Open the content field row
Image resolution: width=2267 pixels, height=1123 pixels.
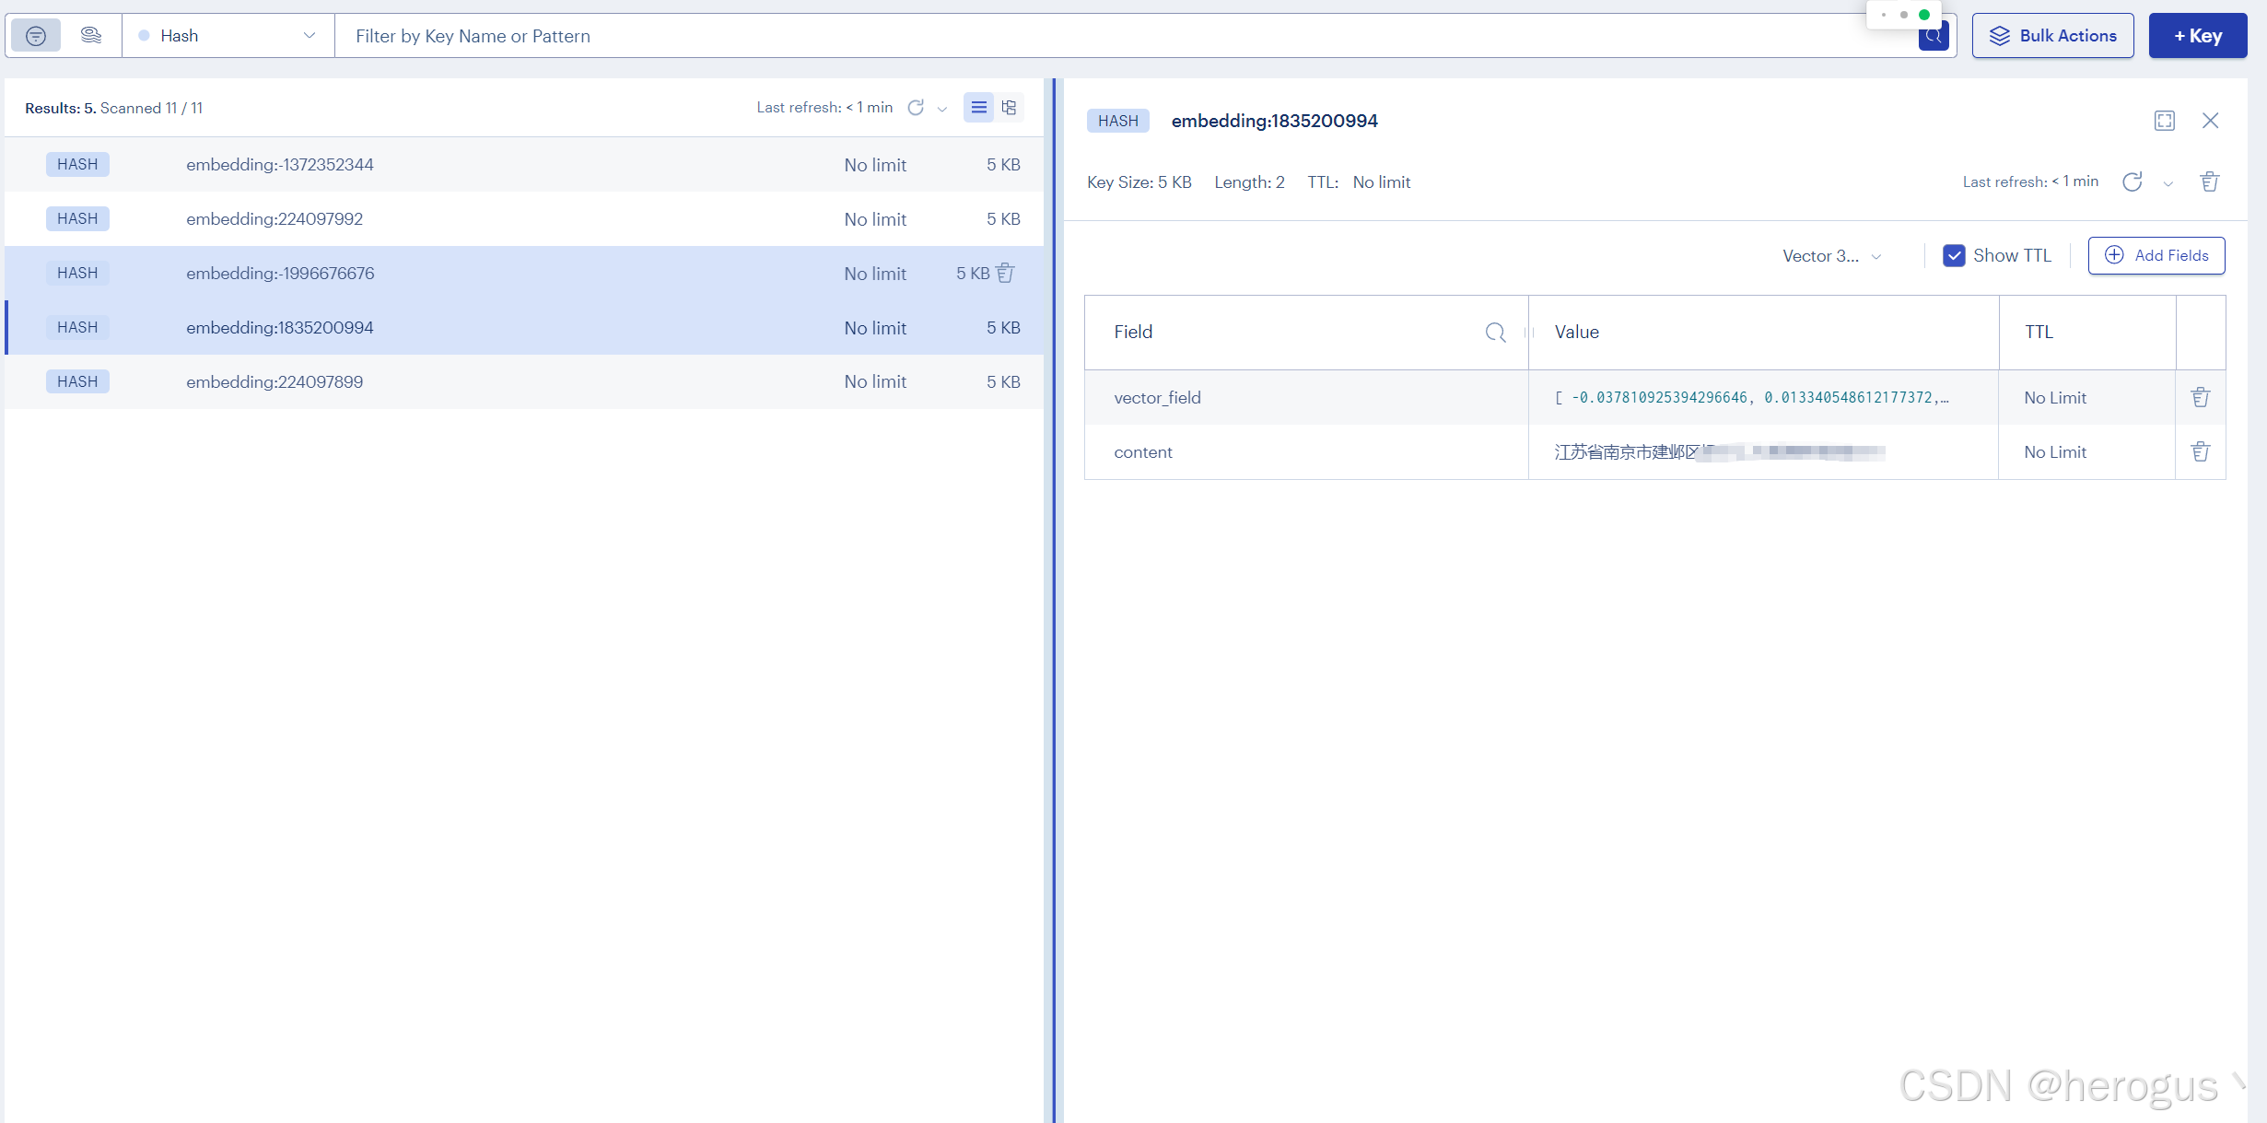(1654, 452)
